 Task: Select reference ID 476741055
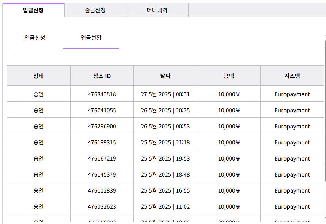click(x=102, y=111)
